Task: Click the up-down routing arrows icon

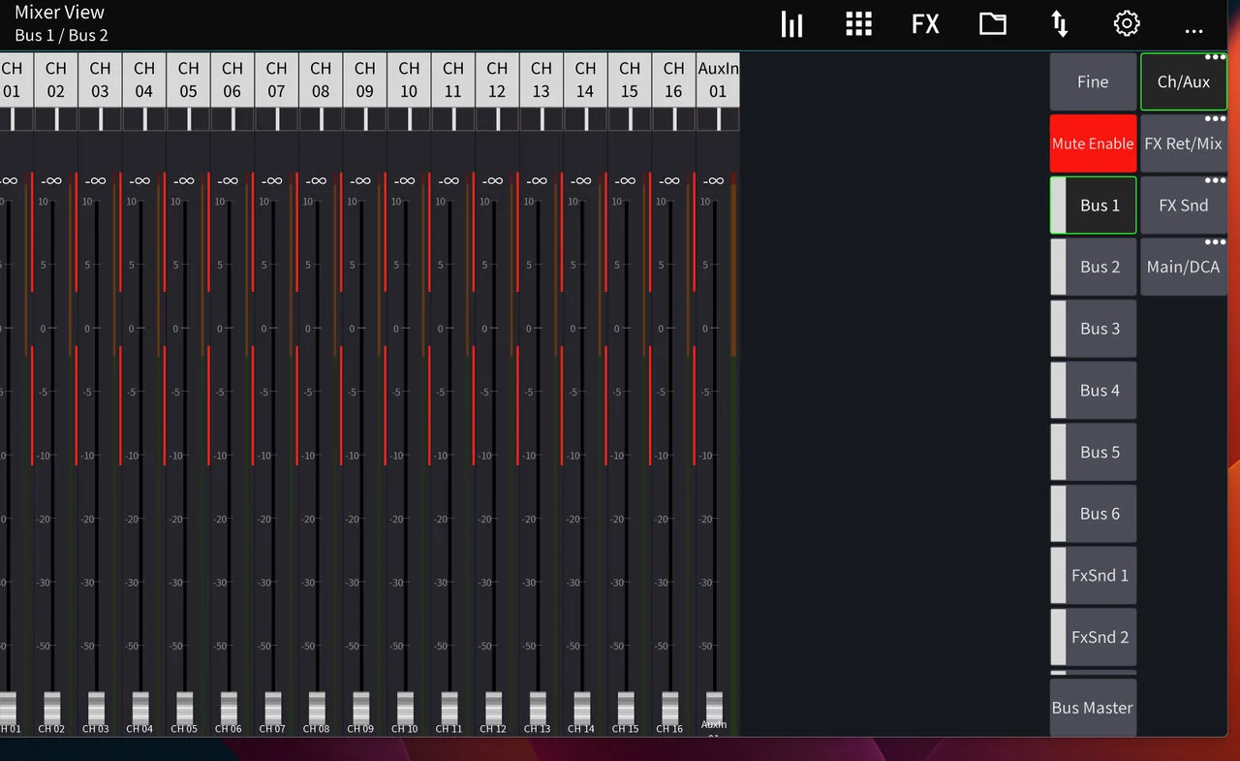Action: [x=1060, y=24]
